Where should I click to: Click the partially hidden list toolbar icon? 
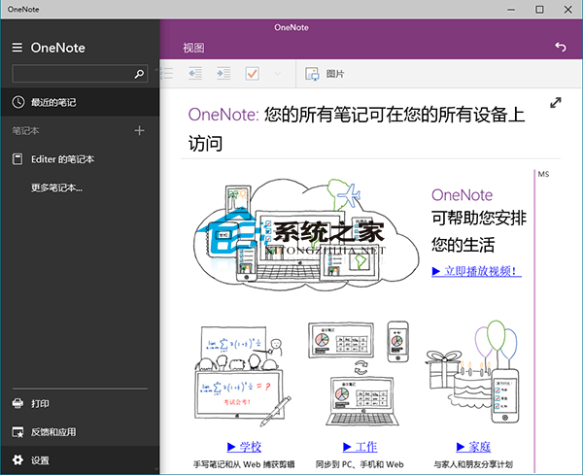[166, 74]
